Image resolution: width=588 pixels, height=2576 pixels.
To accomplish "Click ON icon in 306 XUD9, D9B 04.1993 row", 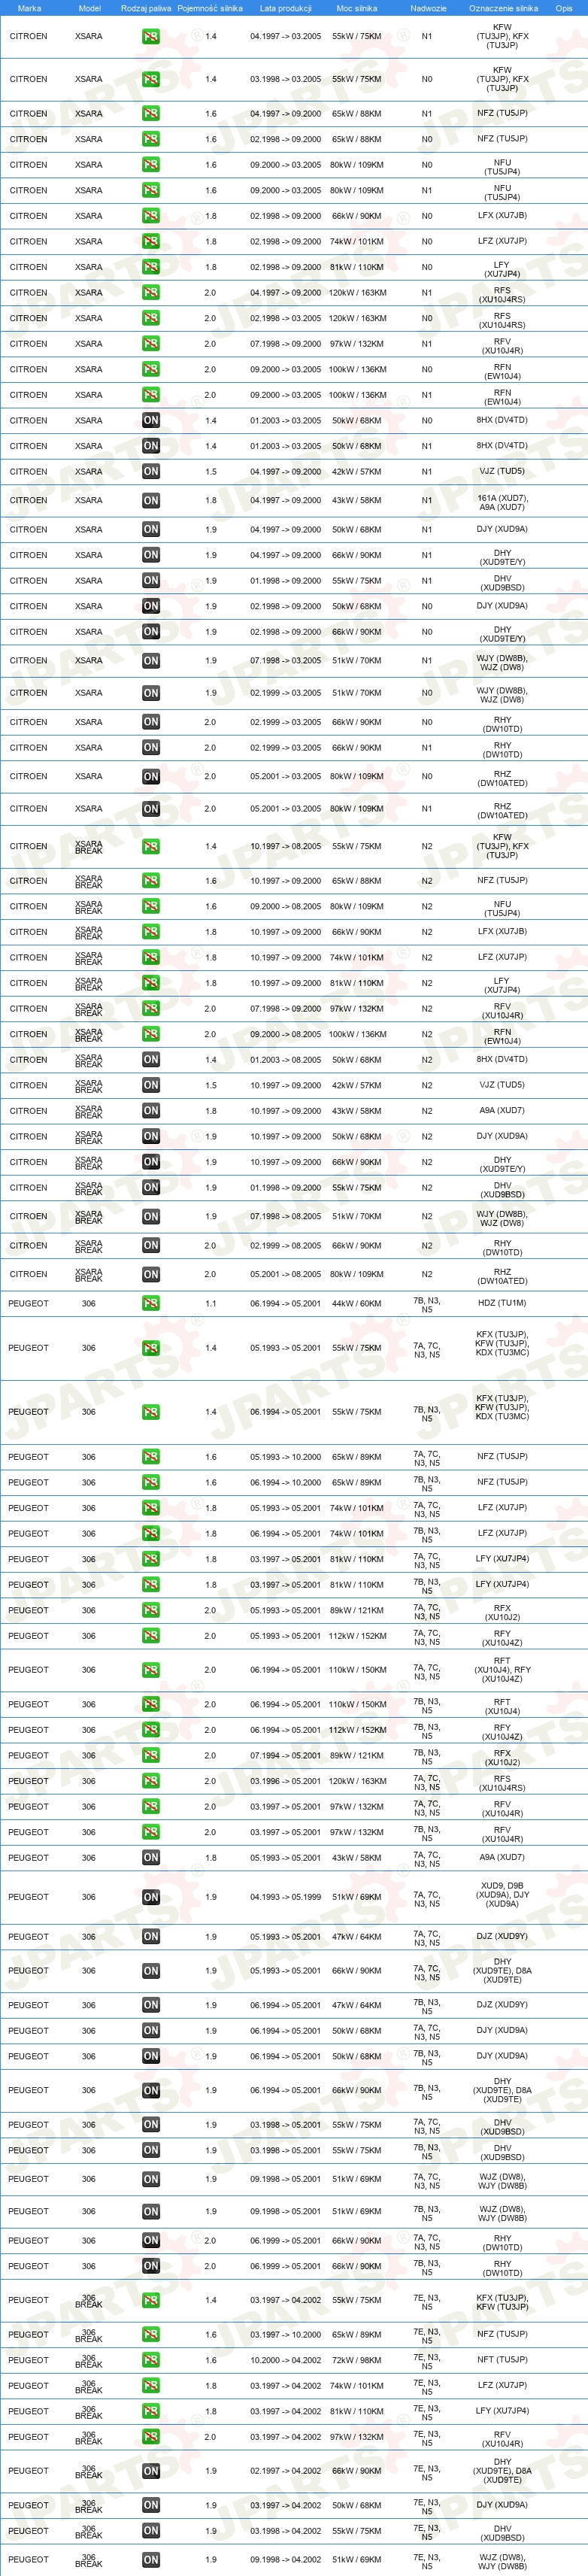I will (151, 1897).
